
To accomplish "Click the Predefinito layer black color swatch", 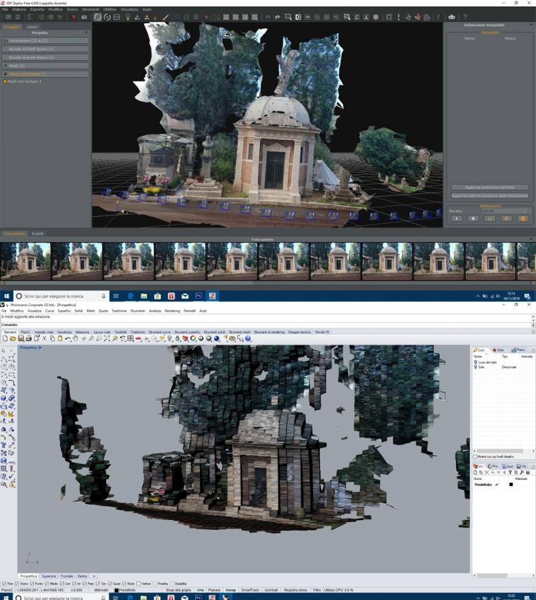I will (x=511, y=485).
